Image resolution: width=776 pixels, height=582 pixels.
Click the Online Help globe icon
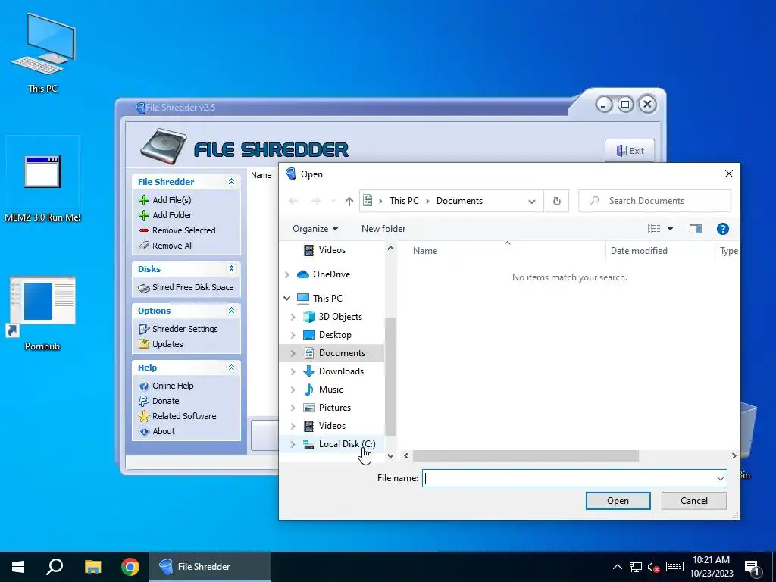point(143,386)
